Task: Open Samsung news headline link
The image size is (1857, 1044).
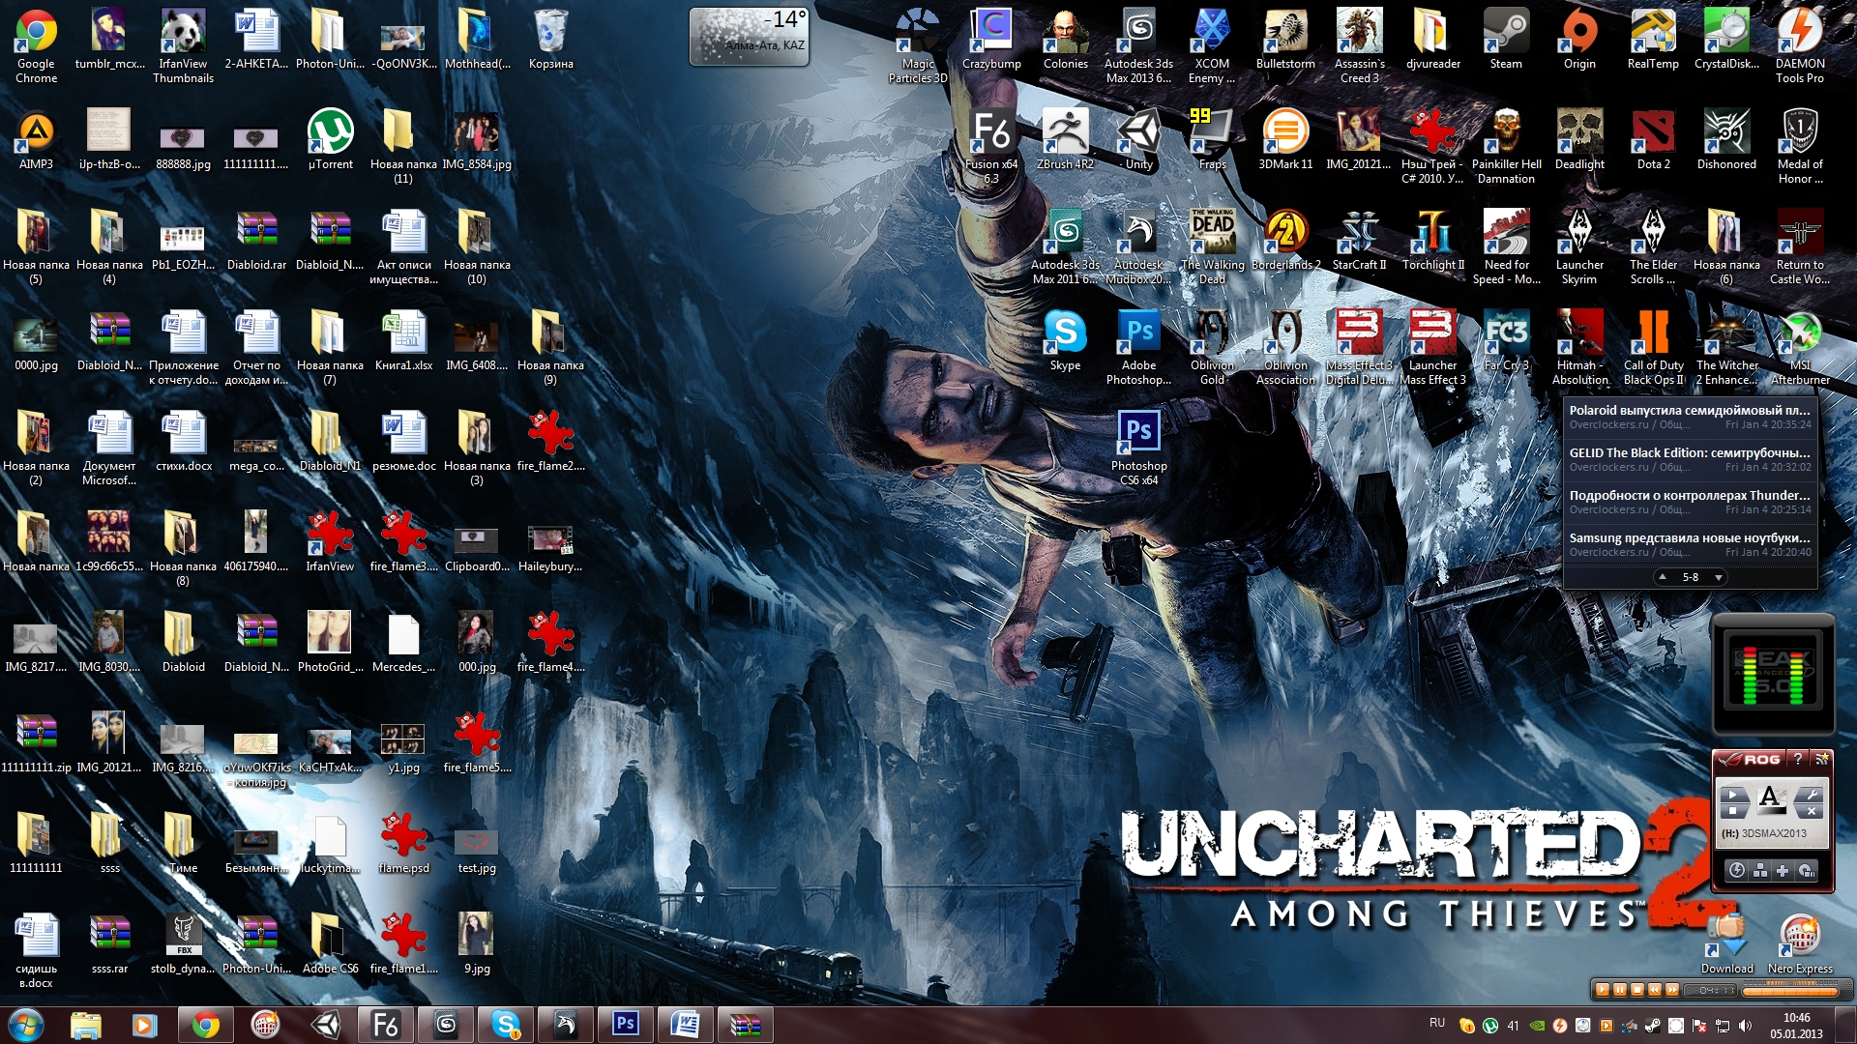Action: [x=1689, y=538]
